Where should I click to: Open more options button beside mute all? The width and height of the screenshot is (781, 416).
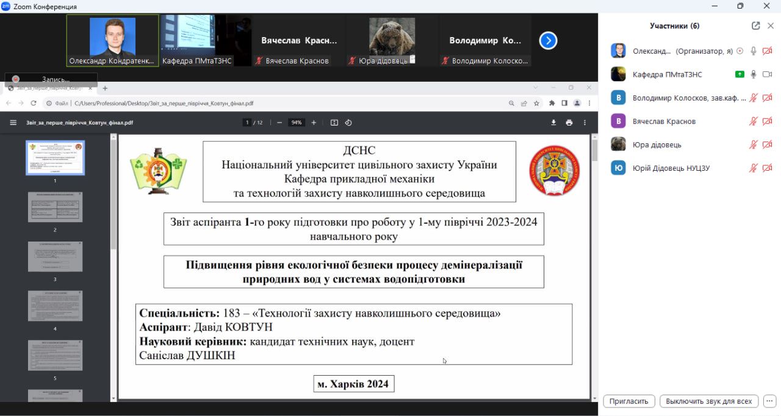[x=769, y=401]
